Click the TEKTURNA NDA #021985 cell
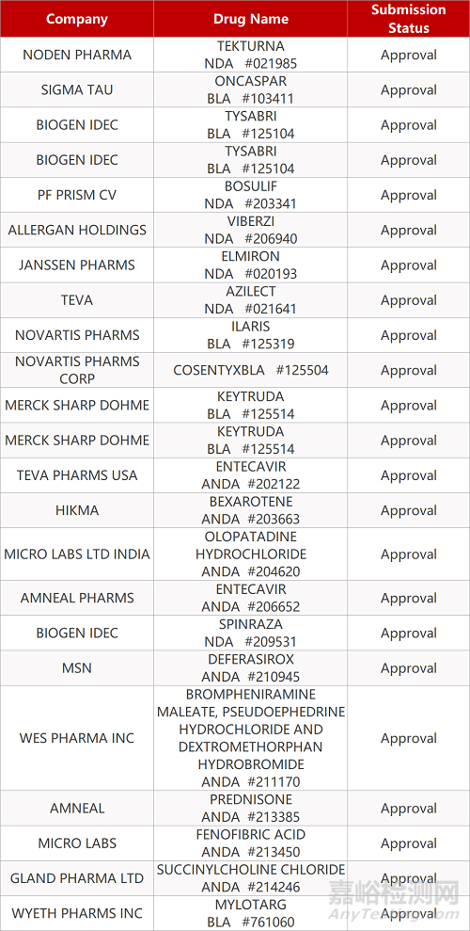 [250, 55]
